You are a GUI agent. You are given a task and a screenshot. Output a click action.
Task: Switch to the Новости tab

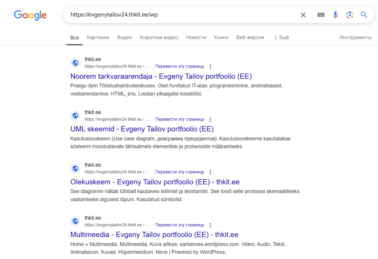196,37
